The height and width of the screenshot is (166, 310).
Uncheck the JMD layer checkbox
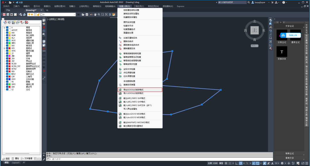7,56
